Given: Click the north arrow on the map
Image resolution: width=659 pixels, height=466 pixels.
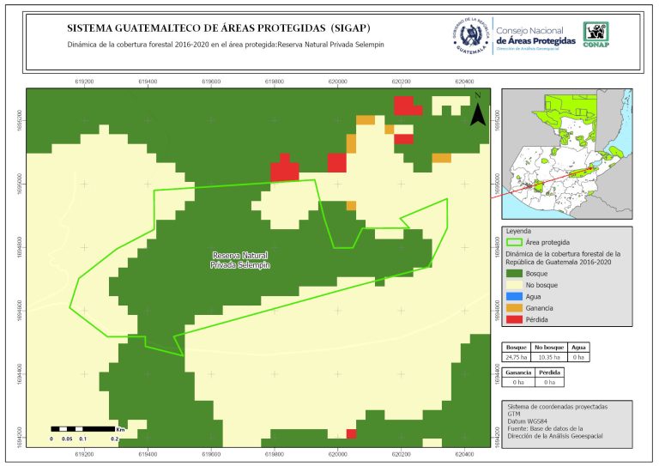Looking at the screenshot, I should click(477, 109).
